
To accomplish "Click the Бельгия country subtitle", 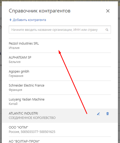I will (15, 62).
